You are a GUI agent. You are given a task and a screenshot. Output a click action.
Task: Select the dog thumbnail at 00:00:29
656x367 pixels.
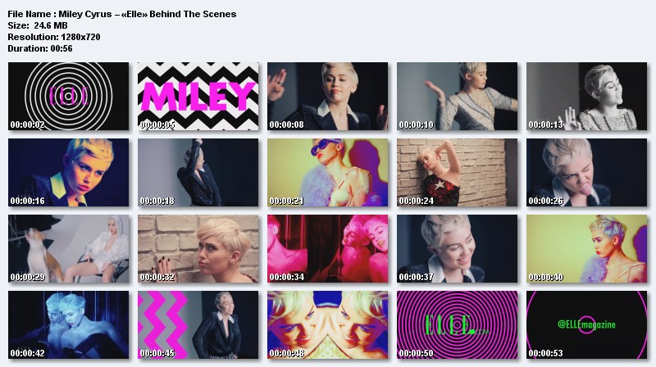[69, 249]
